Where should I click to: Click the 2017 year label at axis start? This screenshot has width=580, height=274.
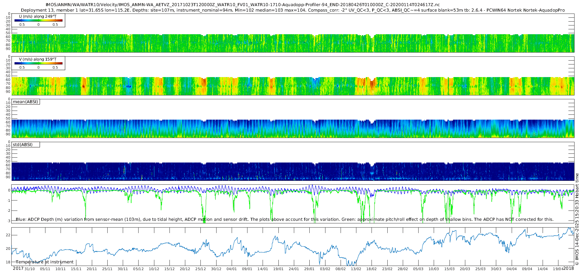pos(18,269)
